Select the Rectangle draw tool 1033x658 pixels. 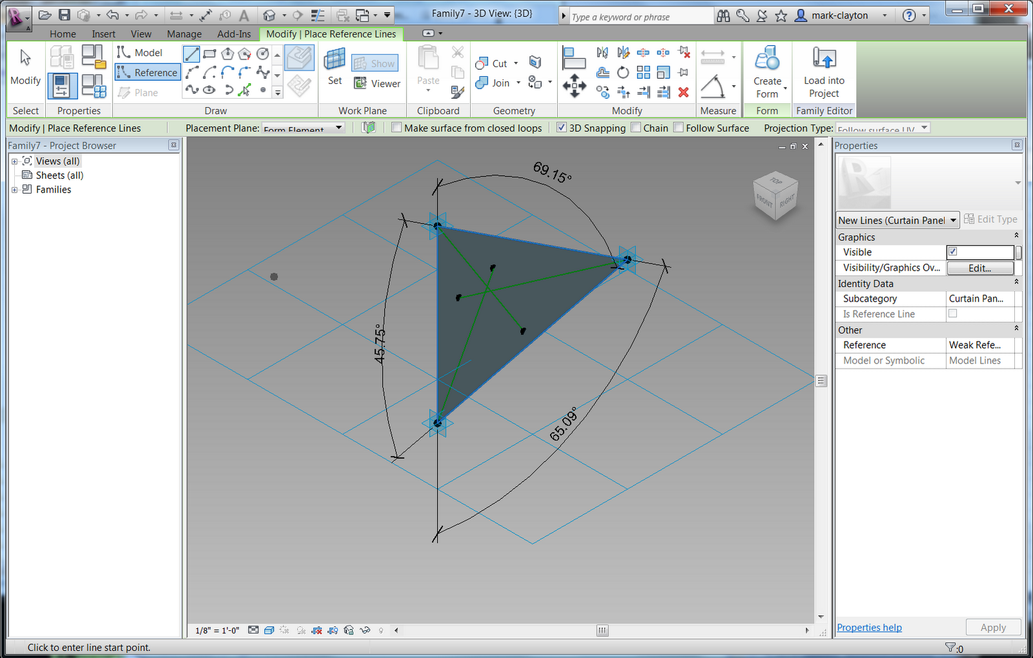209,54
